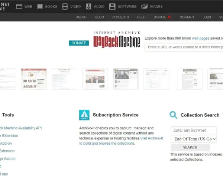This screenshot has width=223, height=178.
Task: Focus the Wayback URL search field
Action: tap(184, 47)
